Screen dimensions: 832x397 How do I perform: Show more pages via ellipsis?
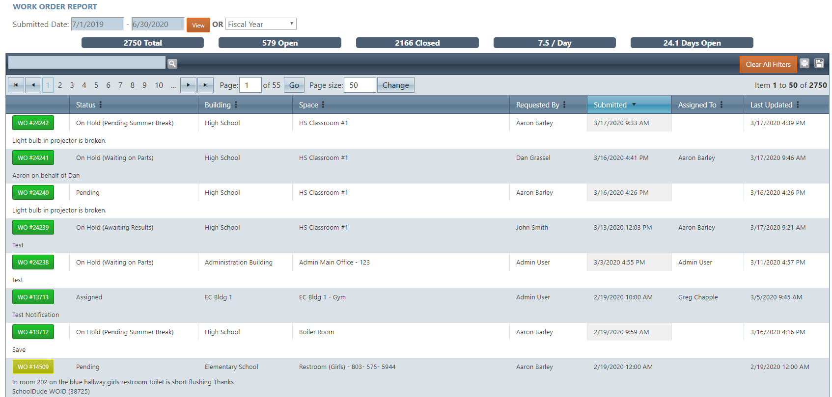point(173,85)
